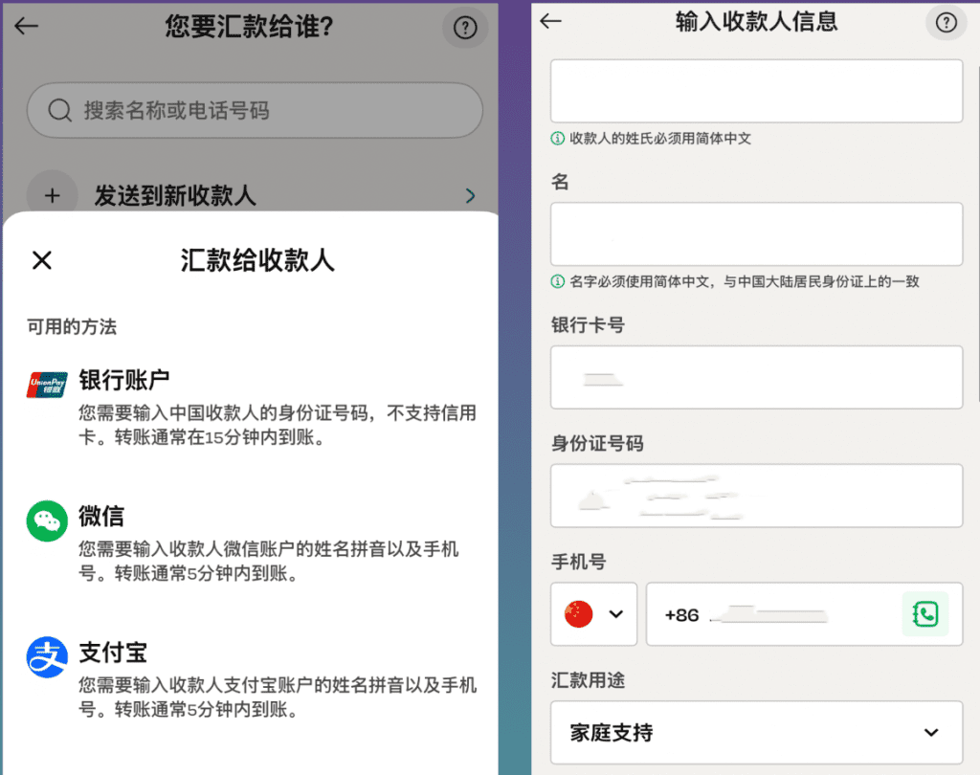Tap the UnionPay bank card icon
Image resolution: width=980 pixels, height=775 pixels.
coord(47,384)
